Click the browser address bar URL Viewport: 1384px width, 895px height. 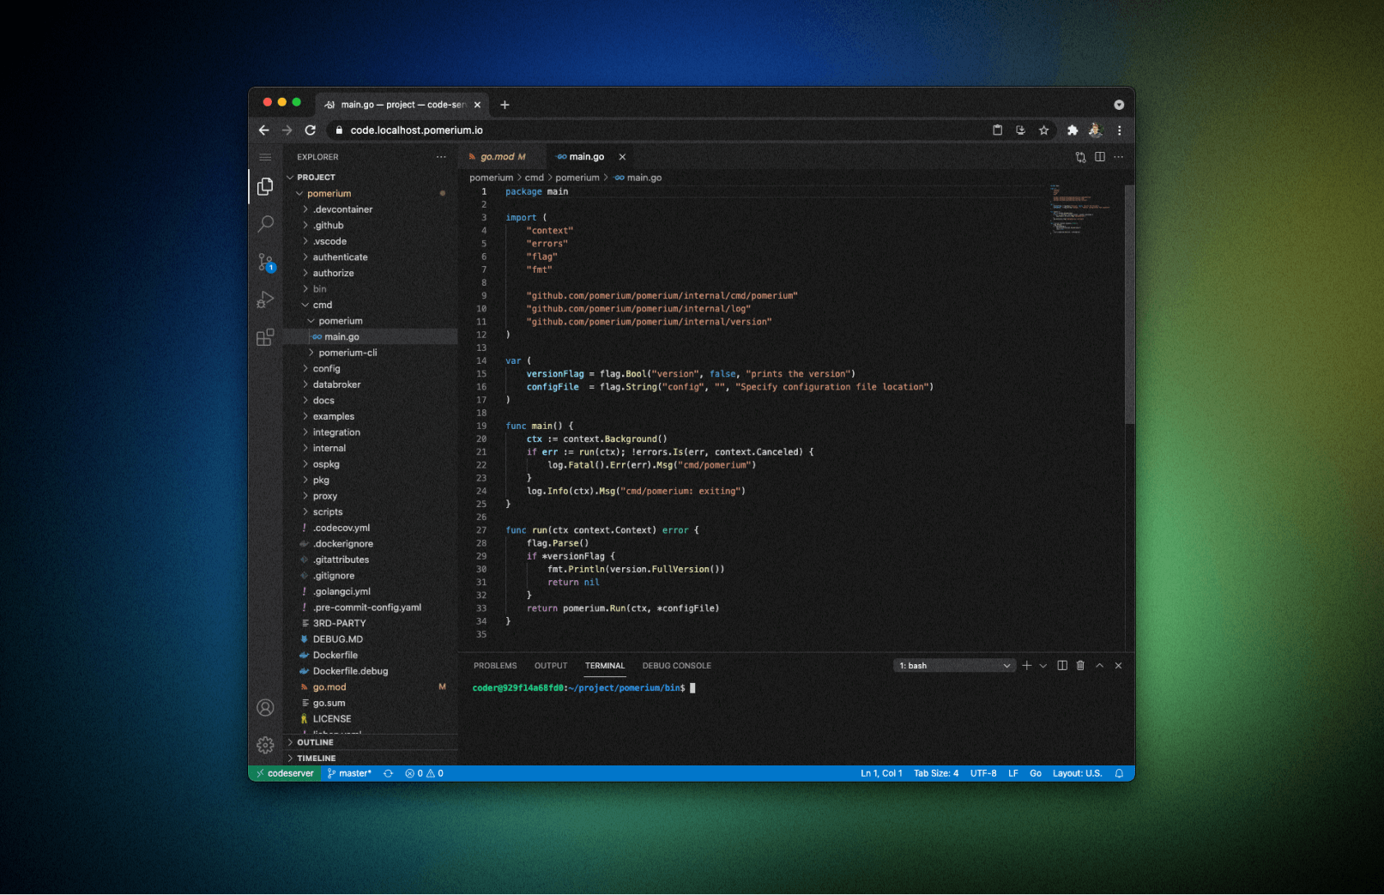pyautogui.click(x=416, y=130)
